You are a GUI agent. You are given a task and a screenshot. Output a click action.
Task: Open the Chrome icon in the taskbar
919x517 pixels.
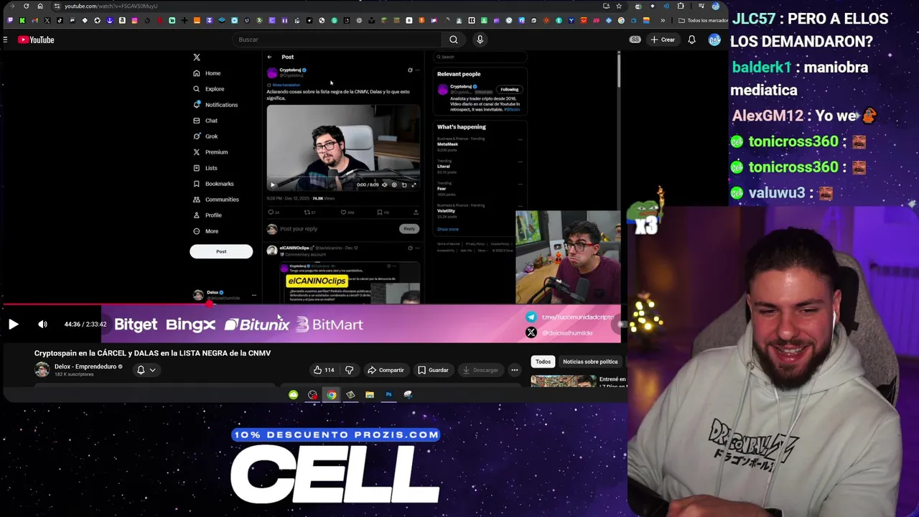pyautogui.click(x=331, y=394)
